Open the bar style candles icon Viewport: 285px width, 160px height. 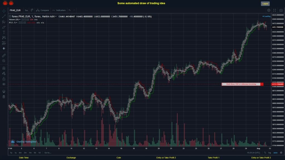[x=32, y=10]
